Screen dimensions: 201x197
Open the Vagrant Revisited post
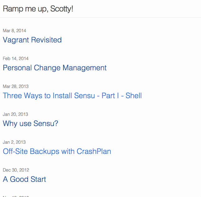pyautogui.click(x=32, y=40)
